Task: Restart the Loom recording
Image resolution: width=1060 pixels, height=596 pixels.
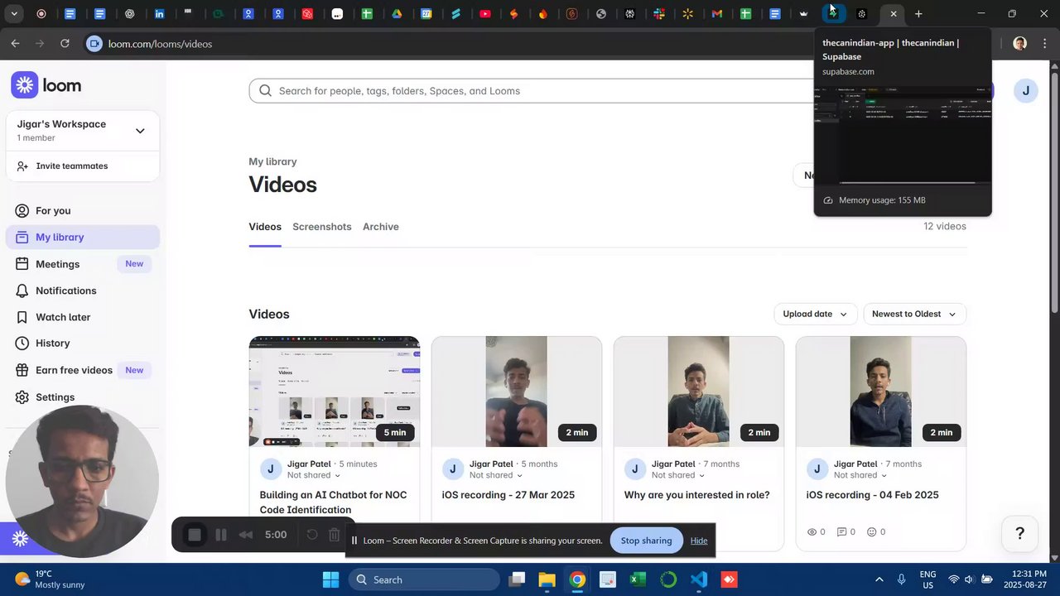Action: (x=312, y=535)
